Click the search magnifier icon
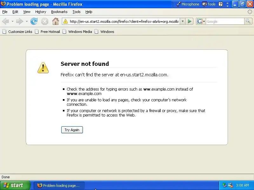Screen dimensions: 254x190 [248, 21]
